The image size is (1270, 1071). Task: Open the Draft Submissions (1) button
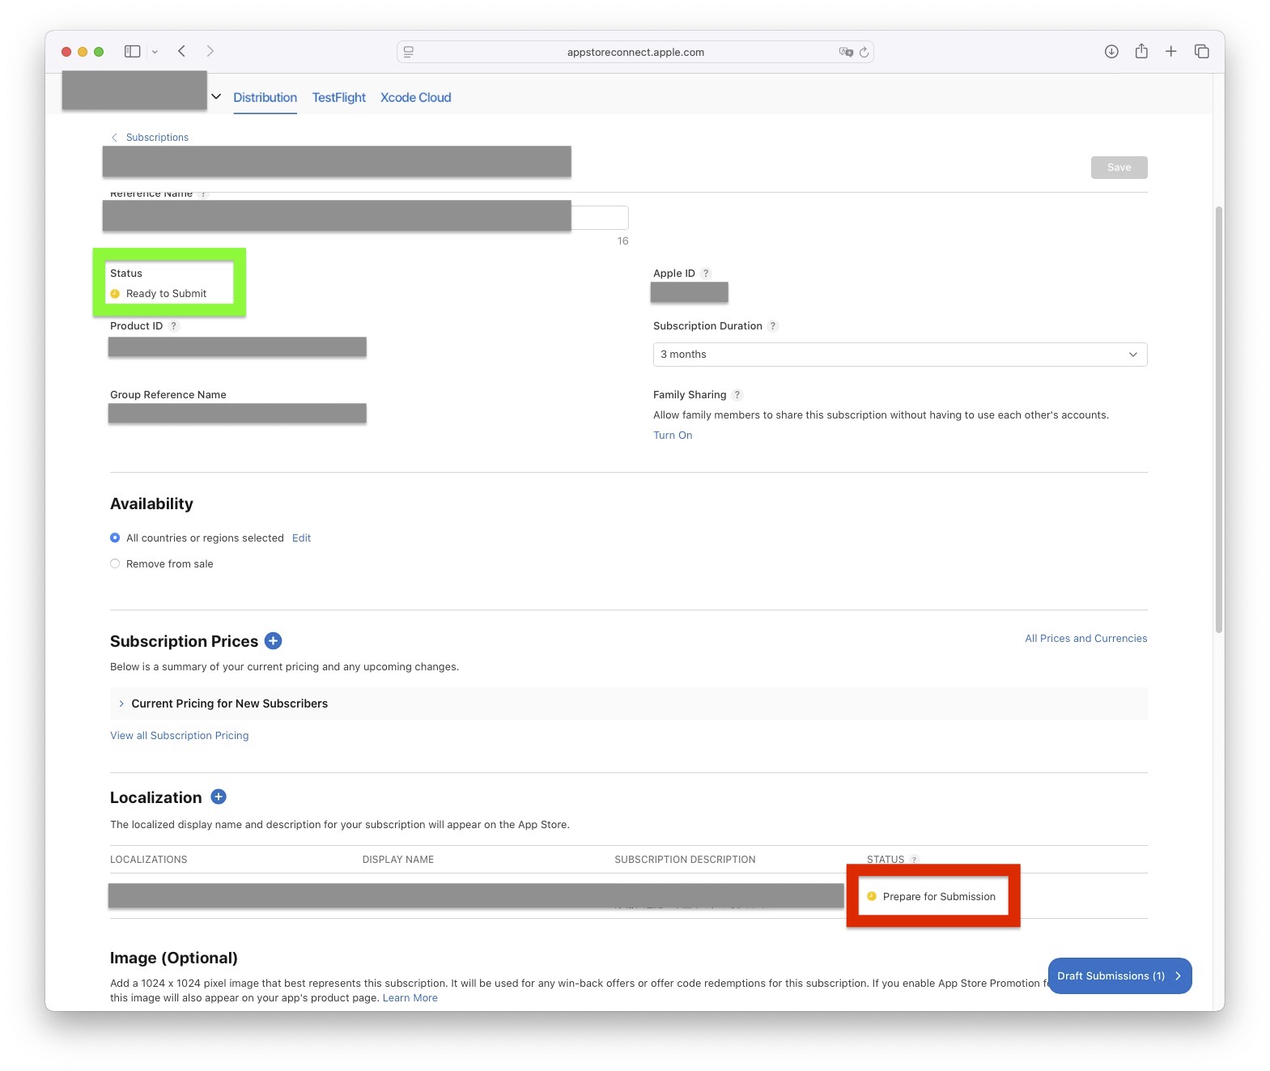(x=1119, y=976)
